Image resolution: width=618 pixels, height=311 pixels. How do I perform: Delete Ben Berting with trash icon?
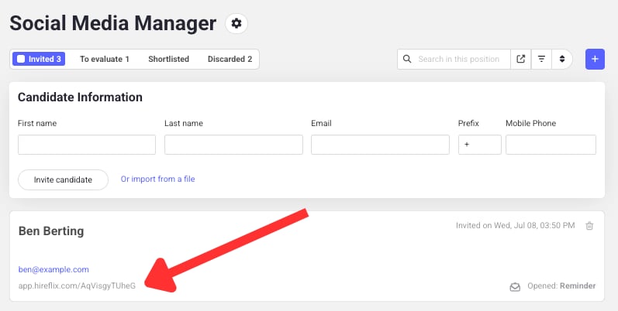pos(589,226)
